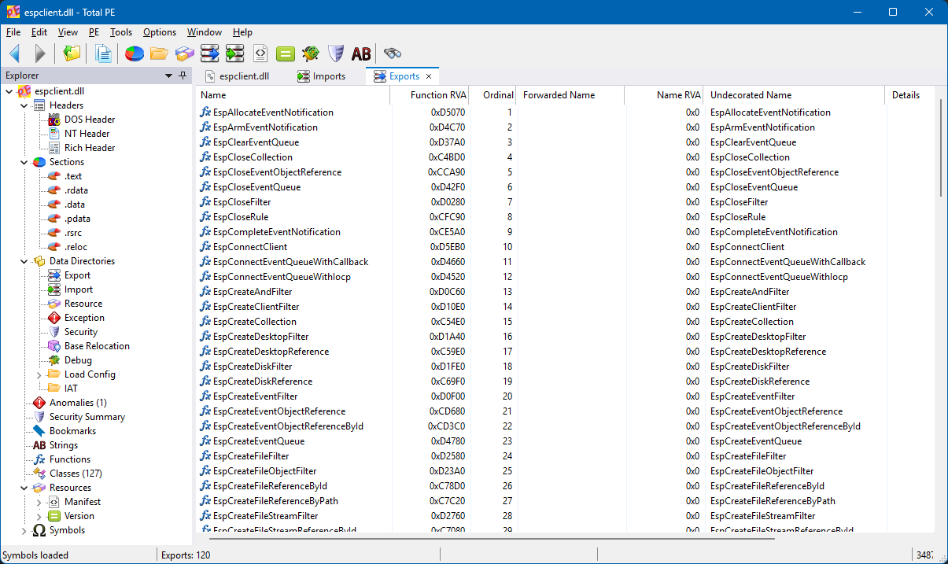Select Exception under Data Directories
This screenshot has height=564, width=948.
pyautogui.click(x=84, y=318)
